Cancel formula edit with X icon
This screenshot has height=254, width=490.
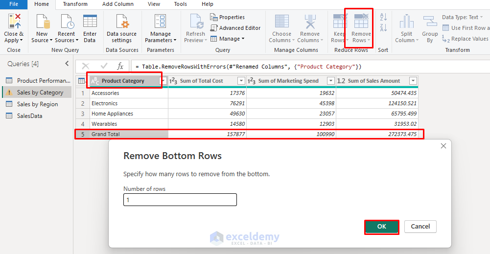(86, 66)
